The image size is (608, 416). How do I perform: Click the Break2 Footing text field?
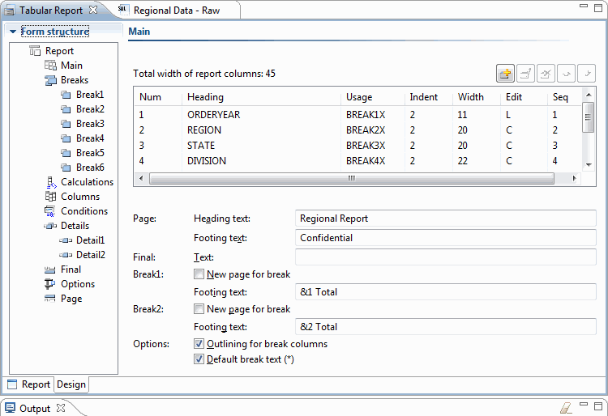point(446,327)
